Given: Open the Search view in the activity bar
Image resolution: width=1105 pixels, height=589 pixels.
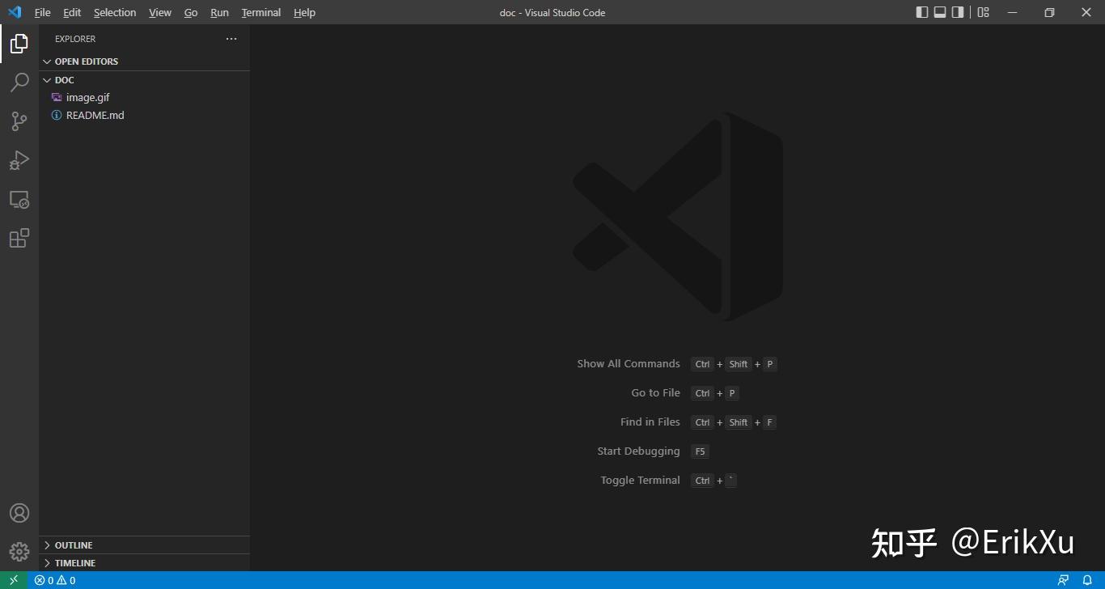Looking at the screenshot, I should pos(19,82).
